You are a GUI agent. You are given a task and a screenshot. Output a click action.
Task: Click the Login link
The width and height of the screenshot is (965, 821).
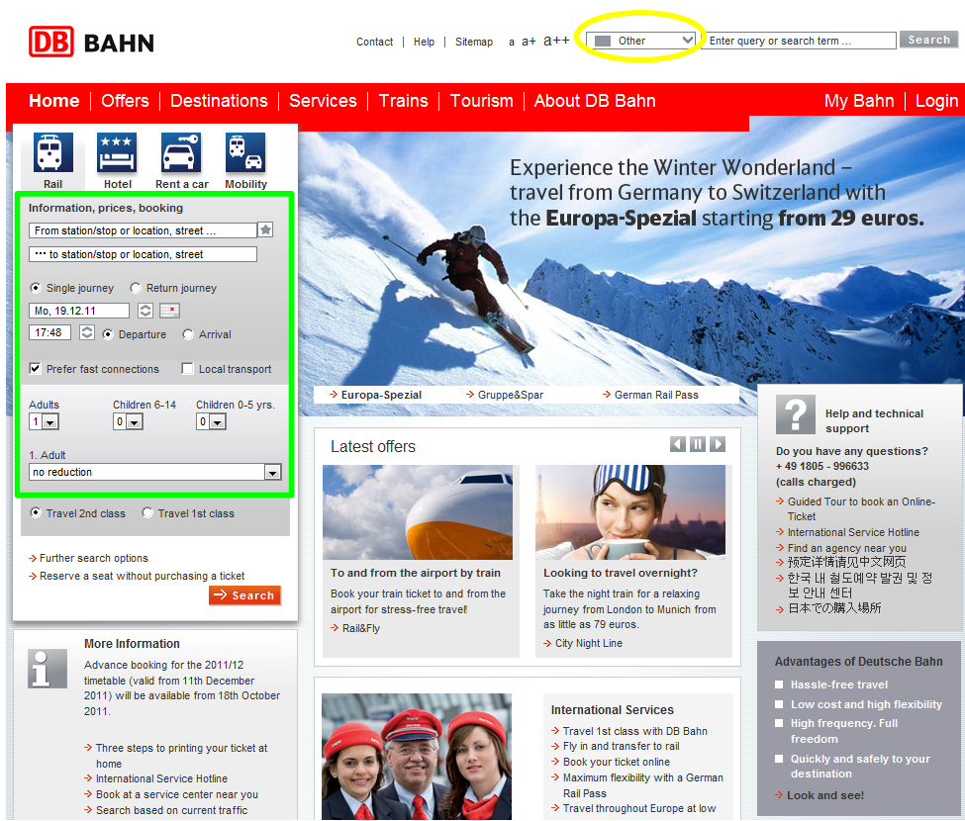[x=936, y=101]
